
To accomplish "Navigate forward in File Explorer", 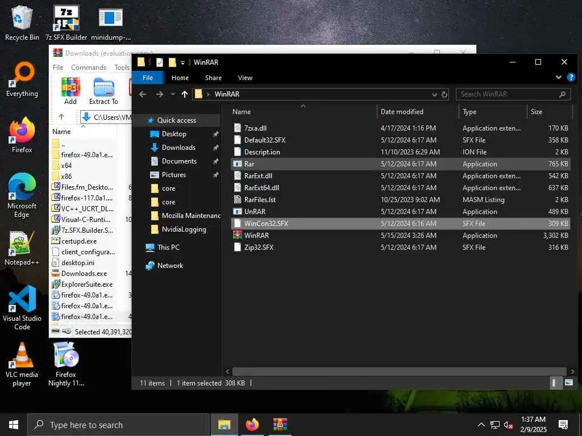I will pos(160,94).
